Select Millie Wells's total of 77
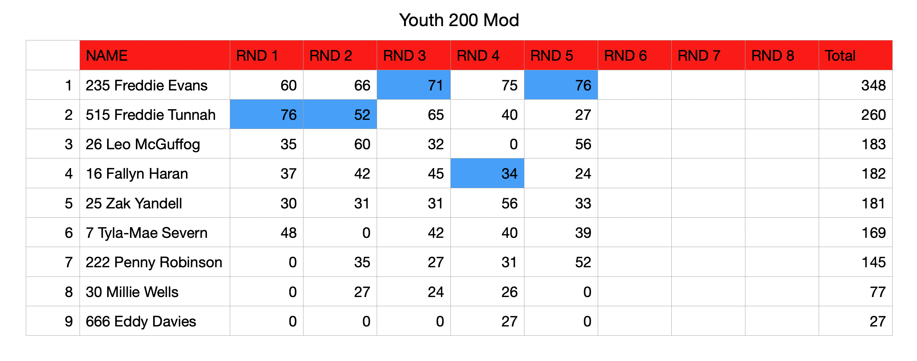The height and width of the screenshot is (361, 917). [x=855, y=292]
